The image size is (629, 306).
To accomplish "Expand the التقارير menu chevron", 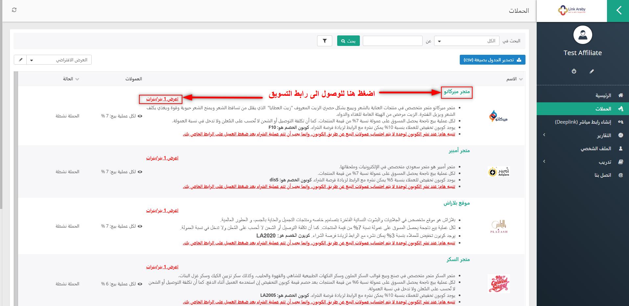I will 544,135.
